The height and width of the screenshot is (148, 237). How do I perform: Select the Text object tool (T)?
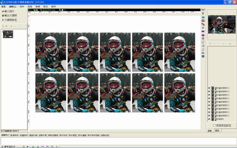(203, 14)
